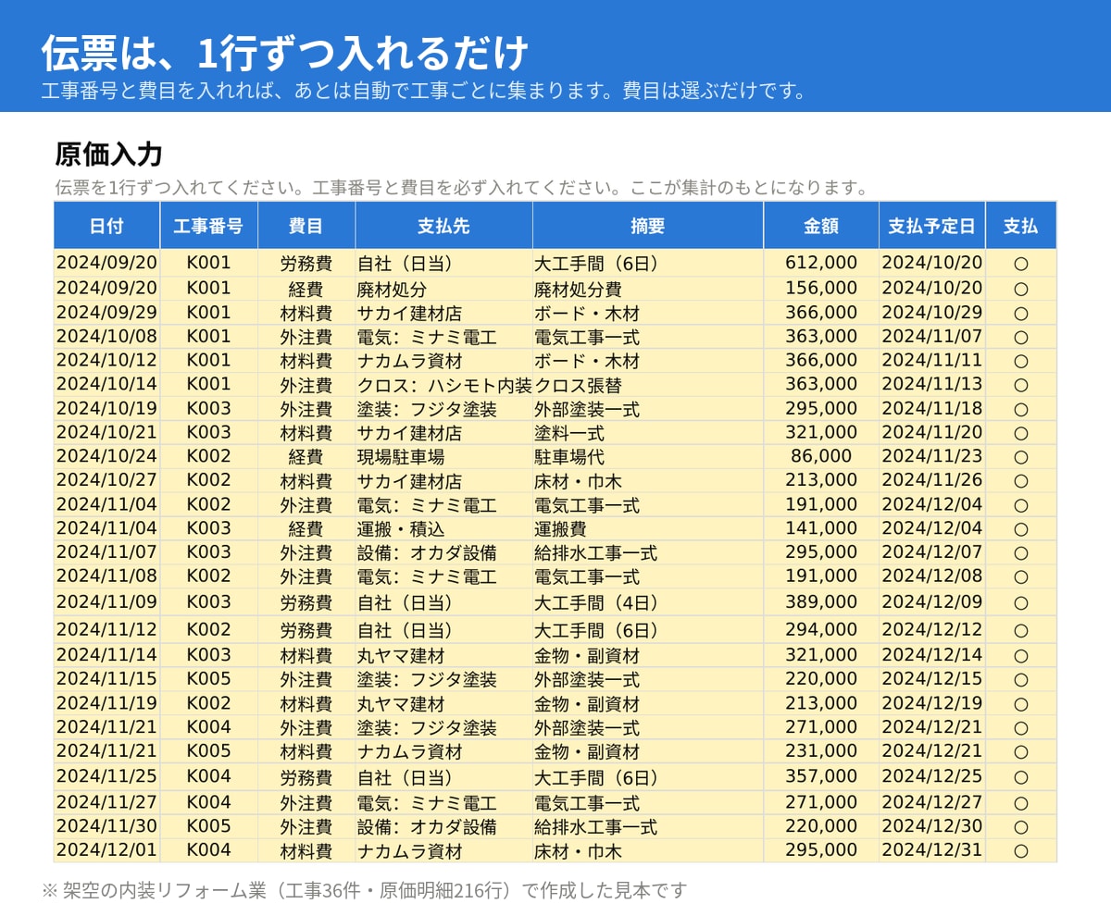The height and width of the screenshot is (916, 1111).
Task: Select the amount cell '357,000'
Action: pyautogui.click(x=821, y=776)
